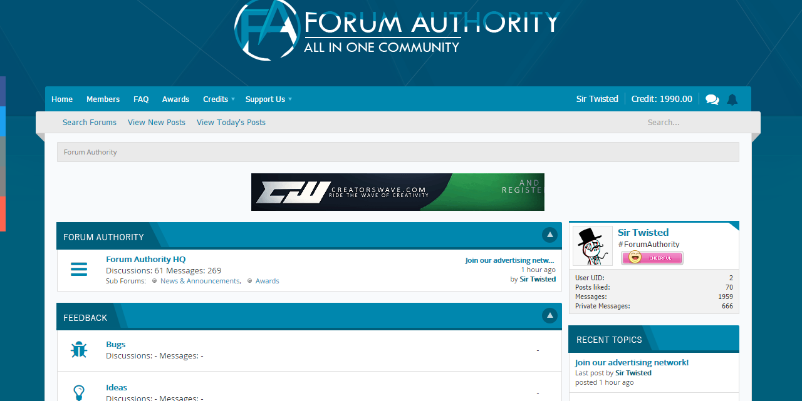Open the FAQ page

[x=141, y=99]
